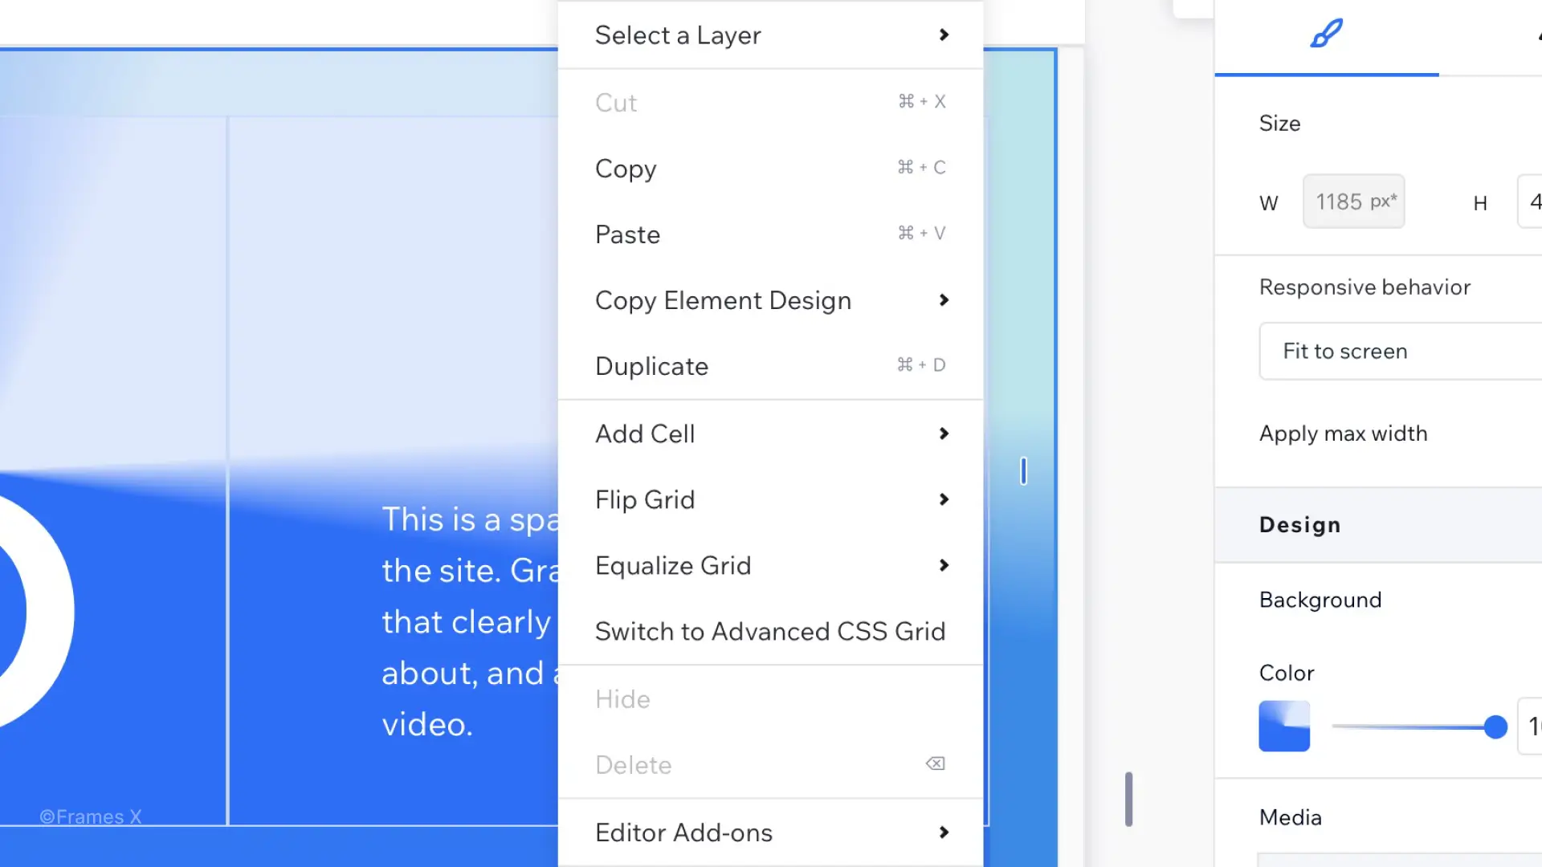
Task: Click Switch to Advanced CSS Grid
Action: pyautogui.click(x=771, y=631)
